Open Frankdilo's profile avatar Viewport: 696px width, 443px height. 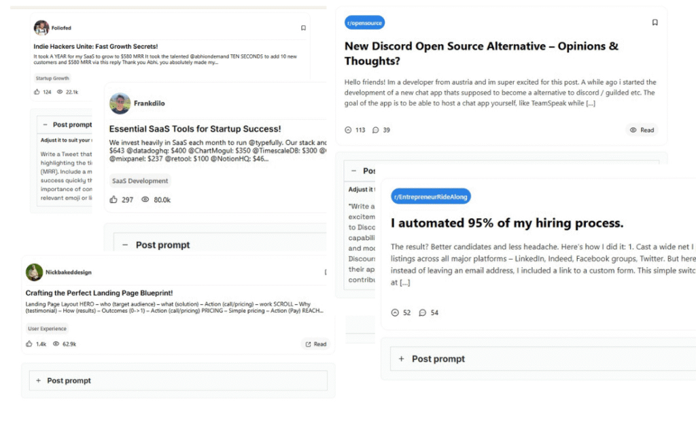120,103
